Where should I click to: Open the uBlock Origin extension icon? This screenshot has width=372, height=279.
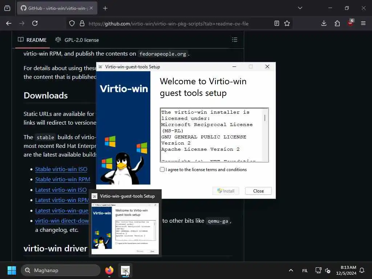(x=351, y=23)
